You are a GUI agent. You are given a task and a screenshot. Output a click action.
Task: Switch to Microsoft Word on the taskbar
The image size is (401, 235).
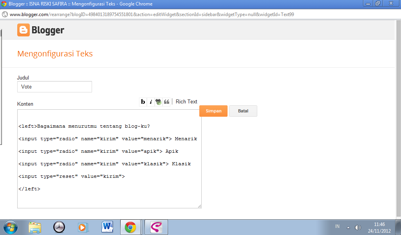107,227
